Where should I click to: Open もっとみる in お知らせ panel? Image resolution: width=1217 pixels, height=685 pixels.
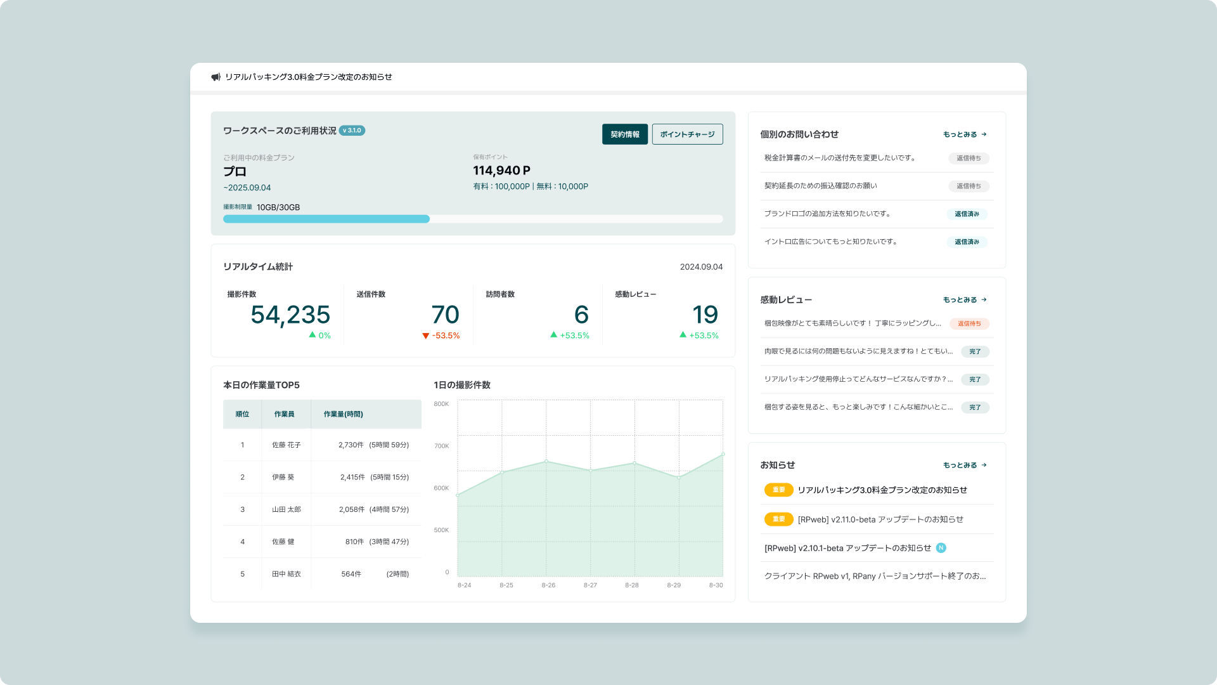pyautogui.click(x=964, y=466)
